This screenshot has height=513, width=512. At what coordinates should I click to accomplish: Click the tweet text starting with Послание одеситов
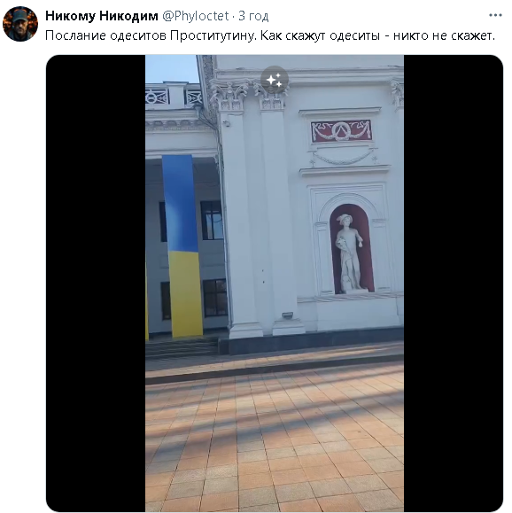pyautogui.click(x=270, y=35)
